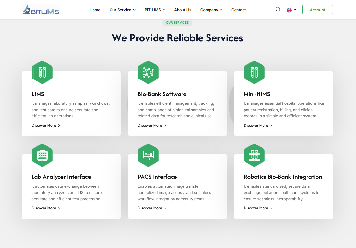
Task: Click the PACS Interface computer icon
Action: point(148,155)
